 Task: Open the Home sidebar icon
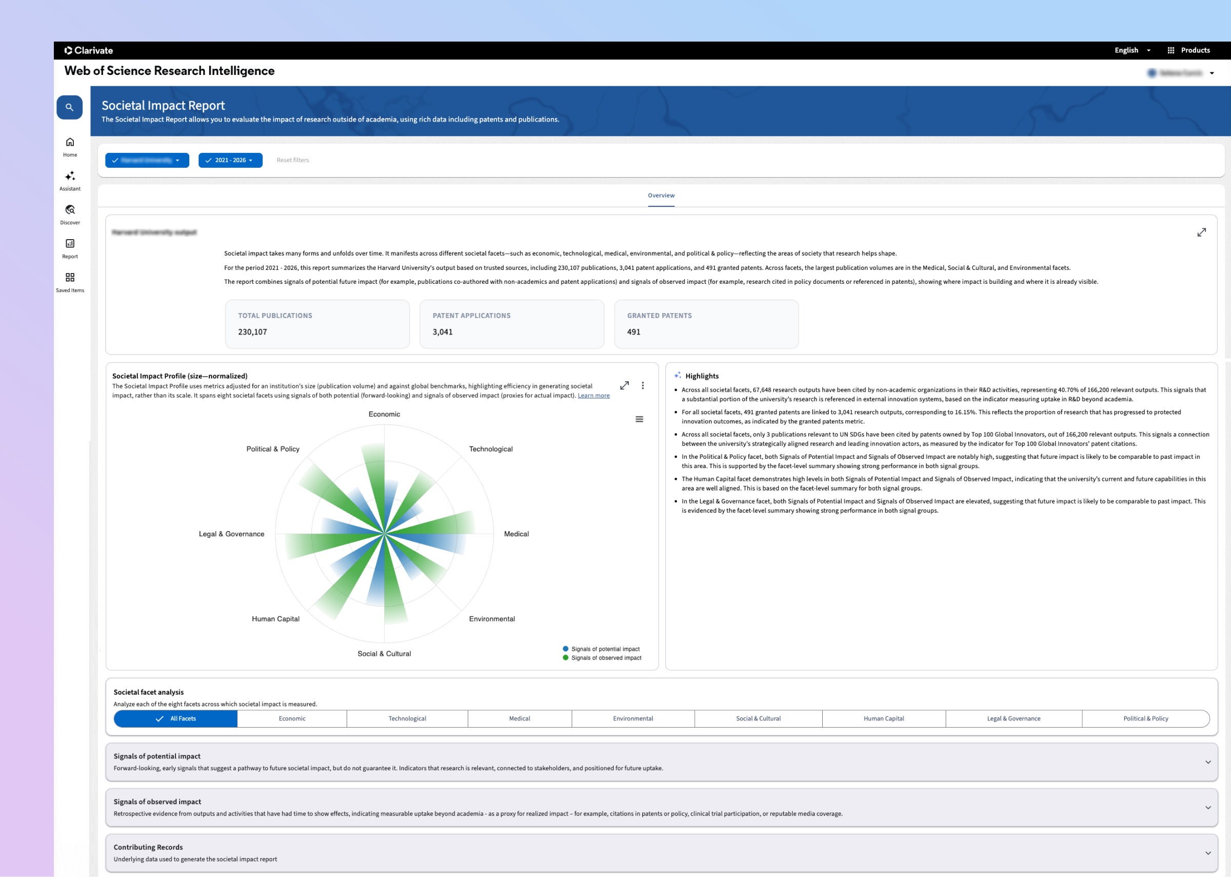pos(70,143)
